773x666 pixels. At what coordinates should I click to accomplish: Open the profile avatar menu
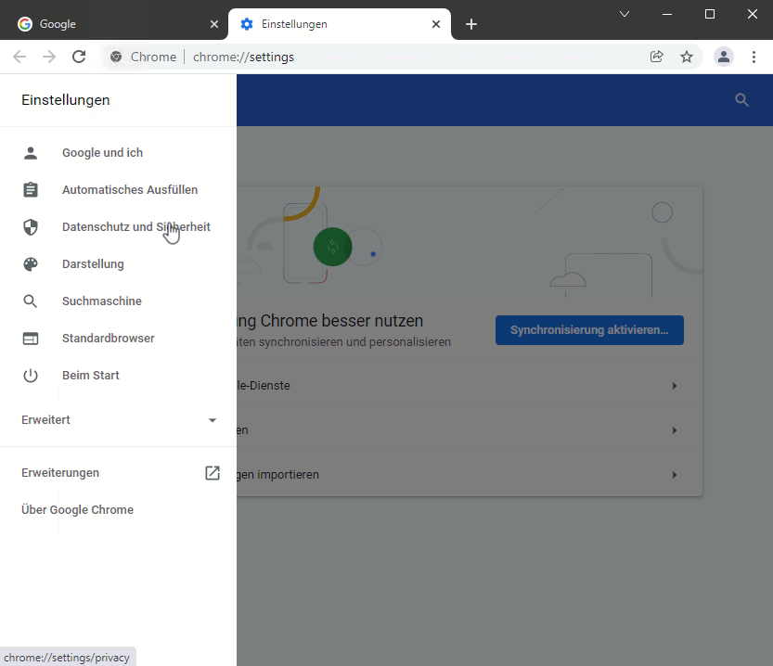(x=724, y=57)
